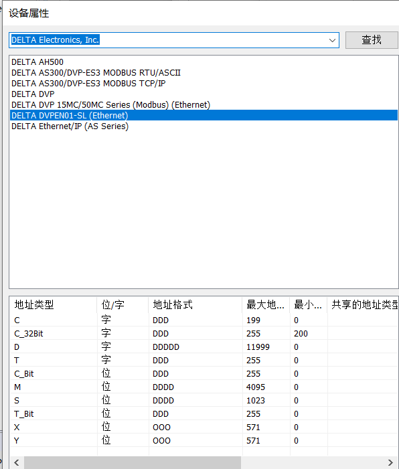
Task: Select the T address type row
Action: 204,360
